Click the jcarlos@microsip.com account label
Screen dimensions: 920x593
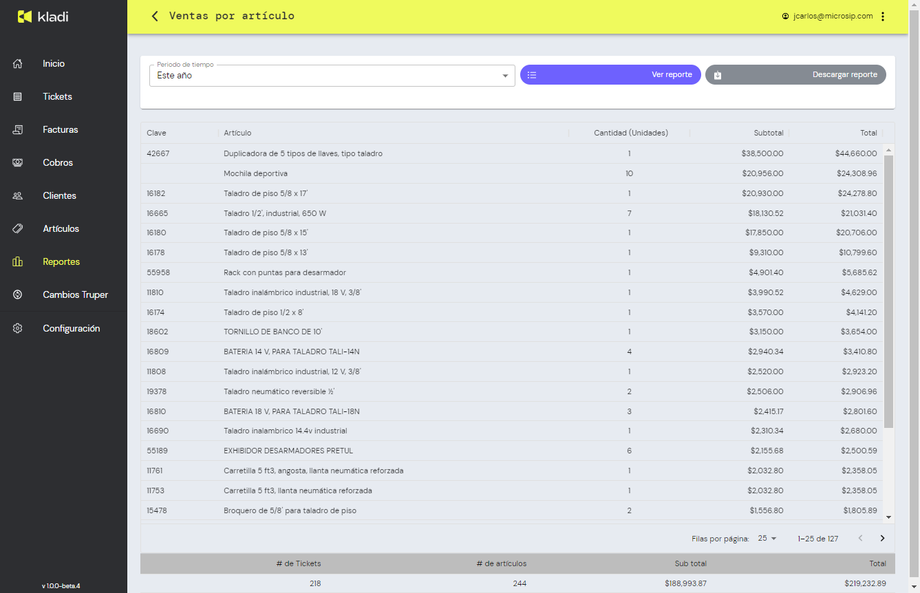tap(832, 17)
